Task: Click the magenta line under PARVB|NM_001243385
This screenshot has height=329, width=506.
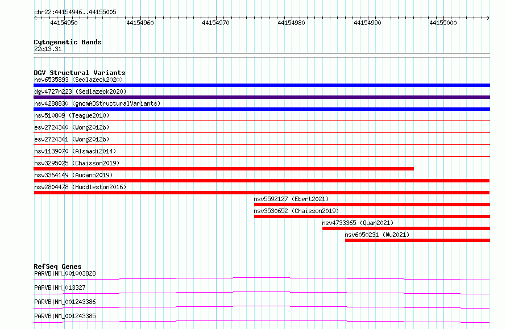Action: point(262,321)
